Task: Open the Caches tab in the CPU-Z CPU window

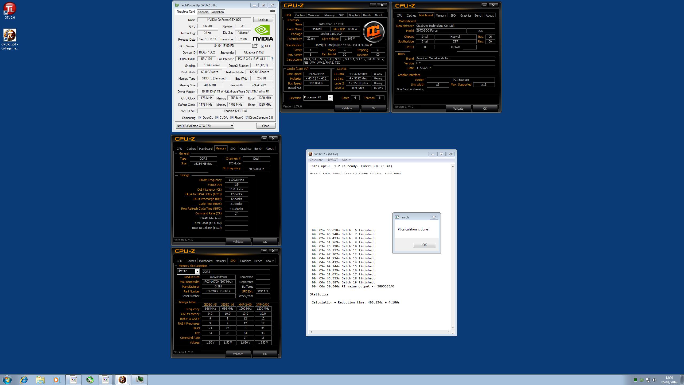Action: [300, 15]
